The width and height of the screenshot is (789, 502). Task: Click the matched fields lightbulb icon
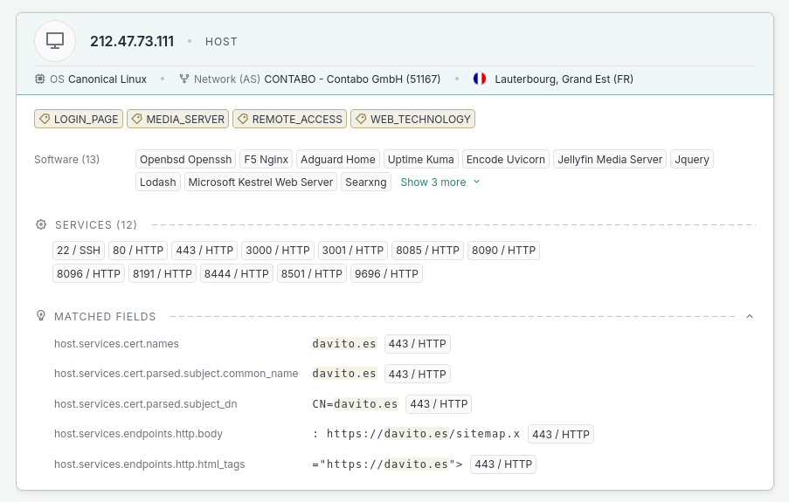pos(41,316)
